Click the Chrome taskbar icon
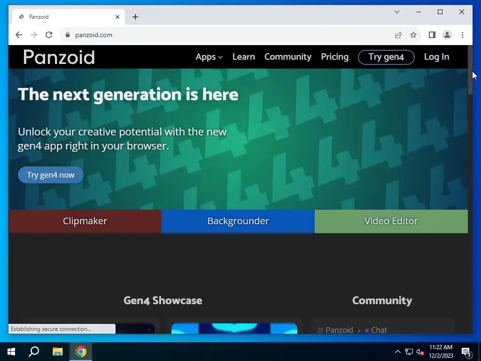Screen dimensions: 481x361 point(81,352)
